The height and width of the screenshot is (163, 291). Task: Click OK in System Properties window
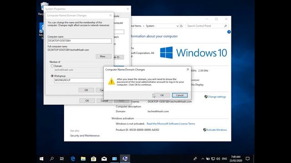point(87,101)
